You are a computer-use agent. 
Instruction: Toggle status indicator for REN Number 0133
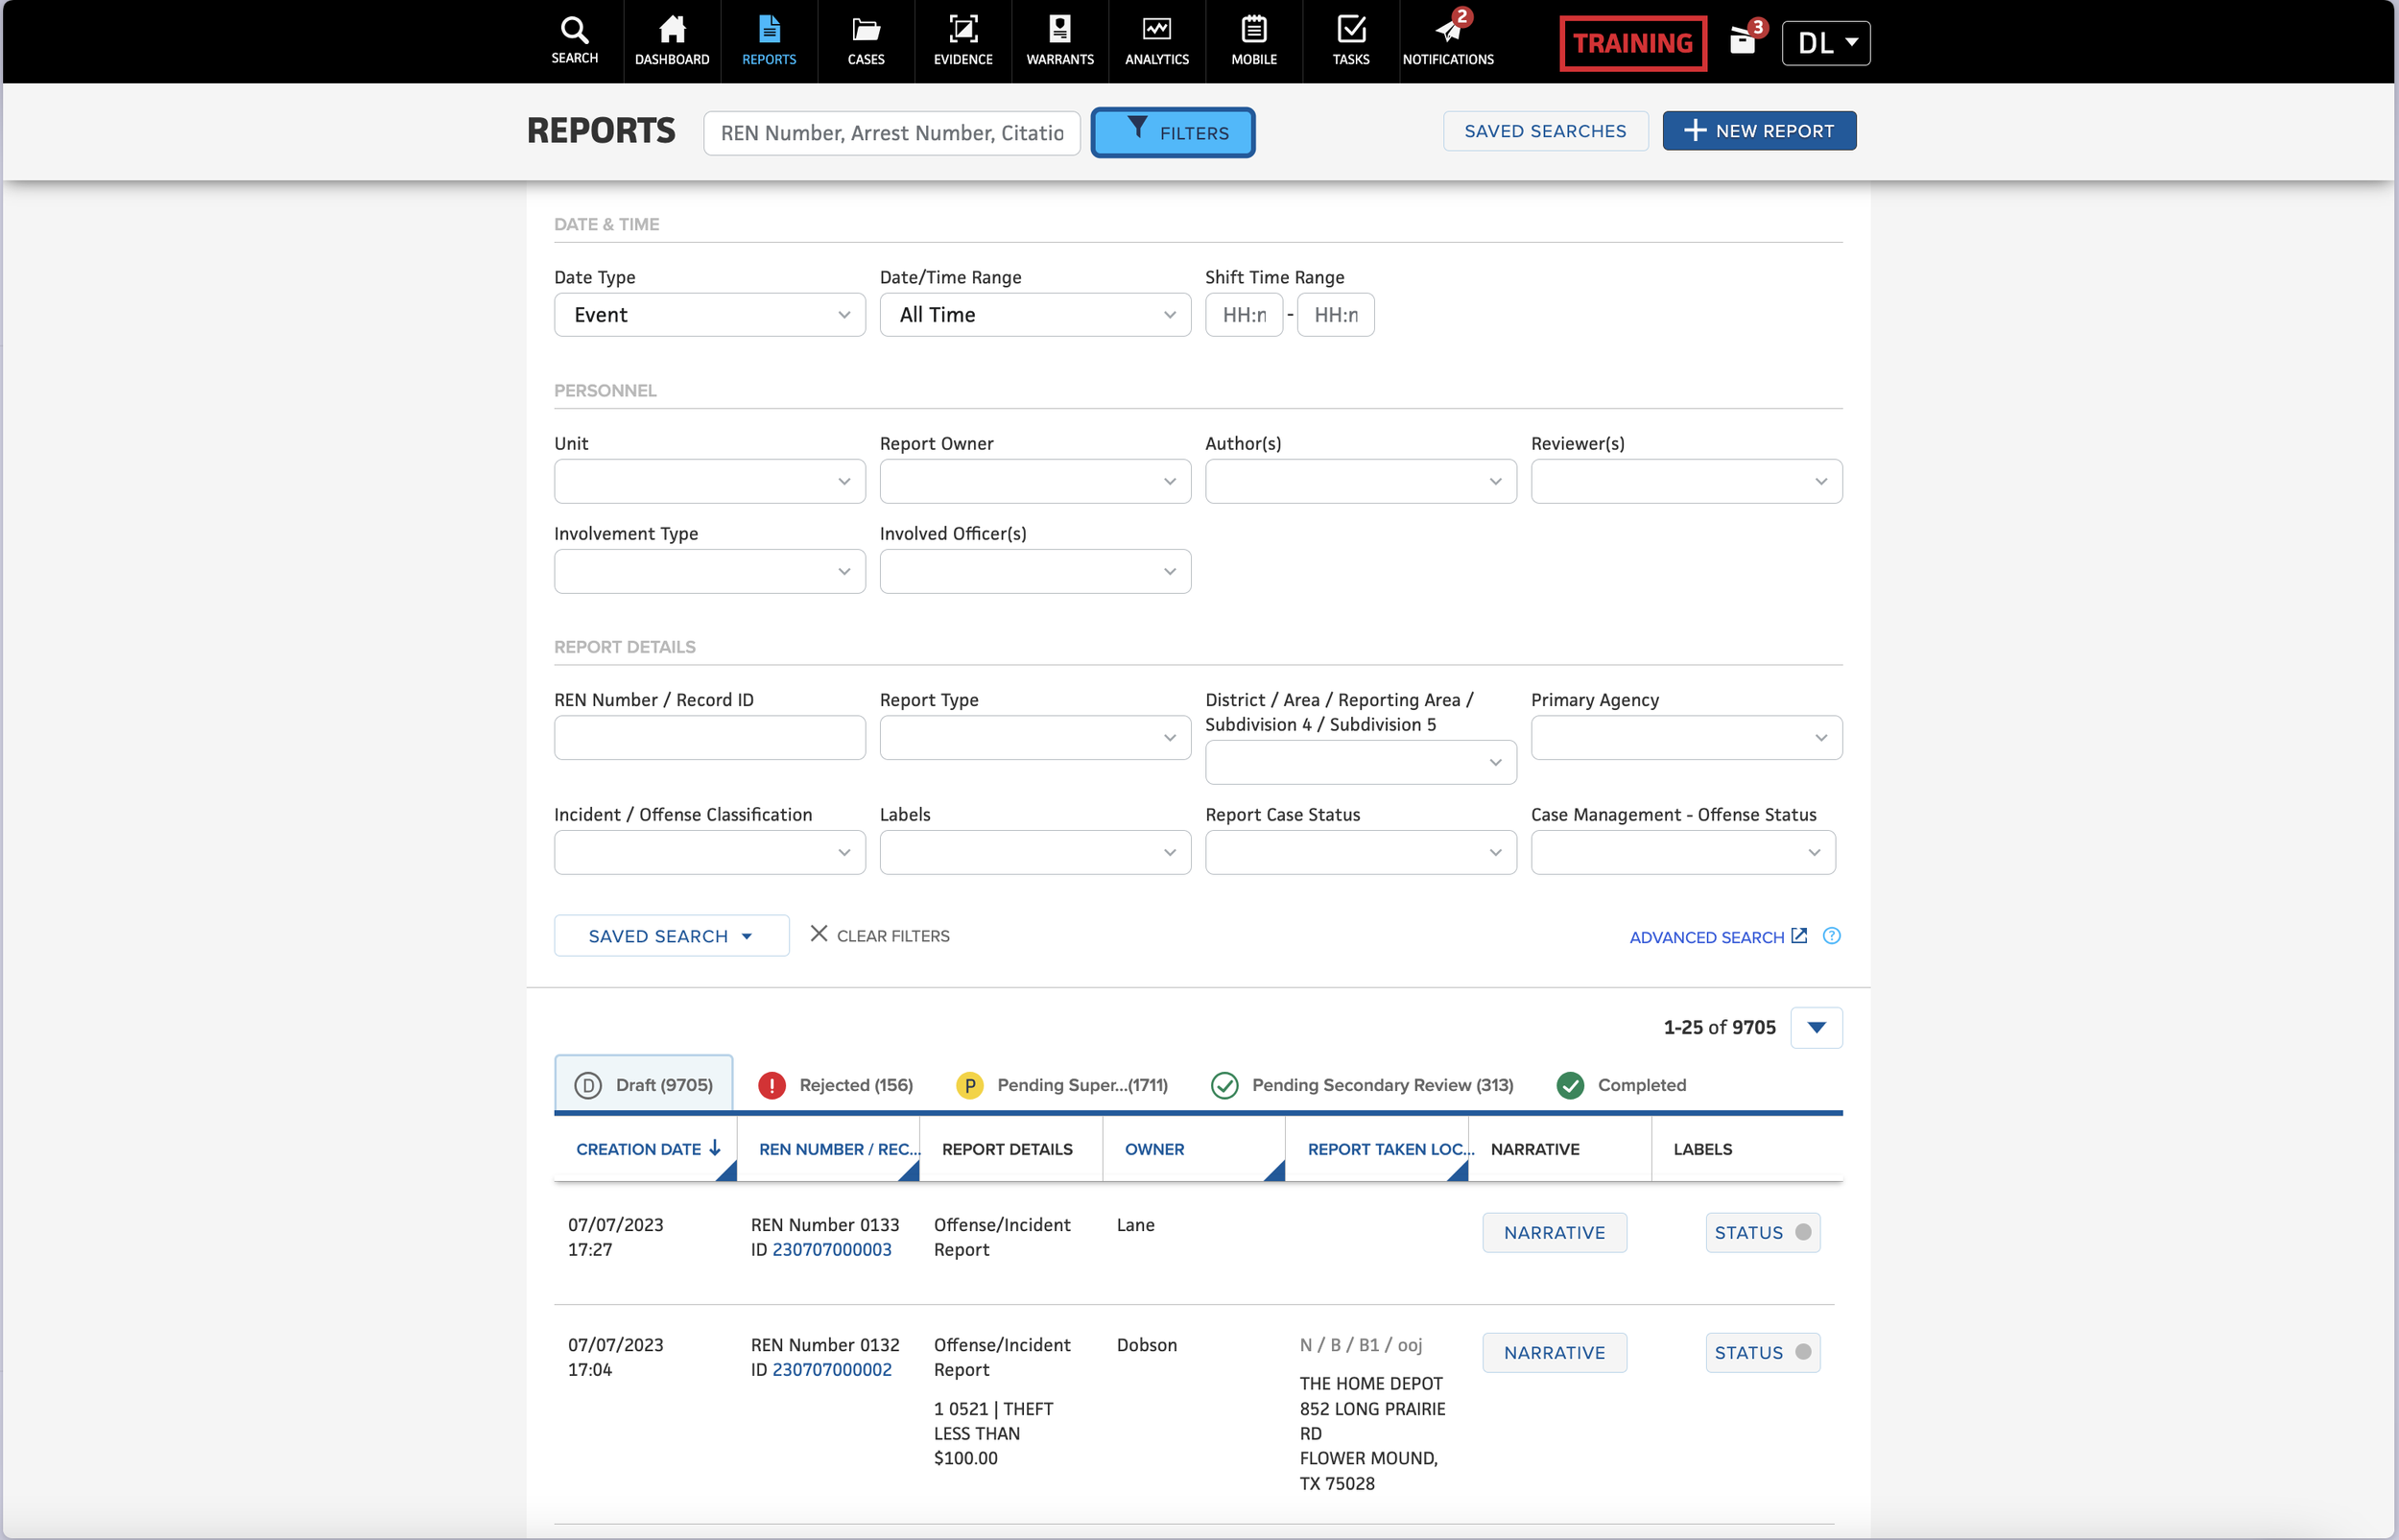tap(1762, 1232)
